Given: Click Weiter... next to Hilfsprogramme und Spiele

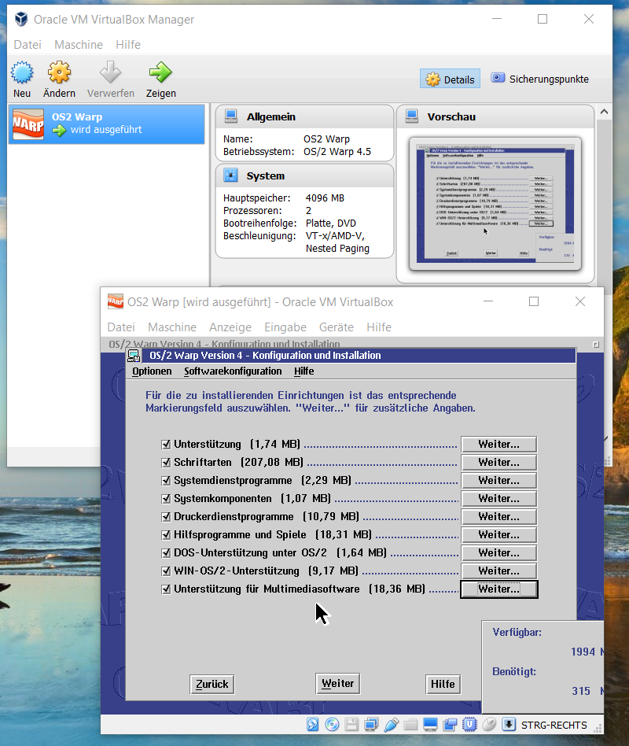Looking at the screenshot, I should click(498, 535).
